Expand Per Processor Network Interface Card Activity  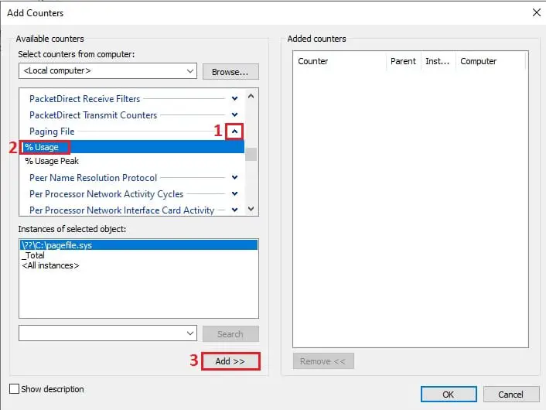[x=234, y=210]
